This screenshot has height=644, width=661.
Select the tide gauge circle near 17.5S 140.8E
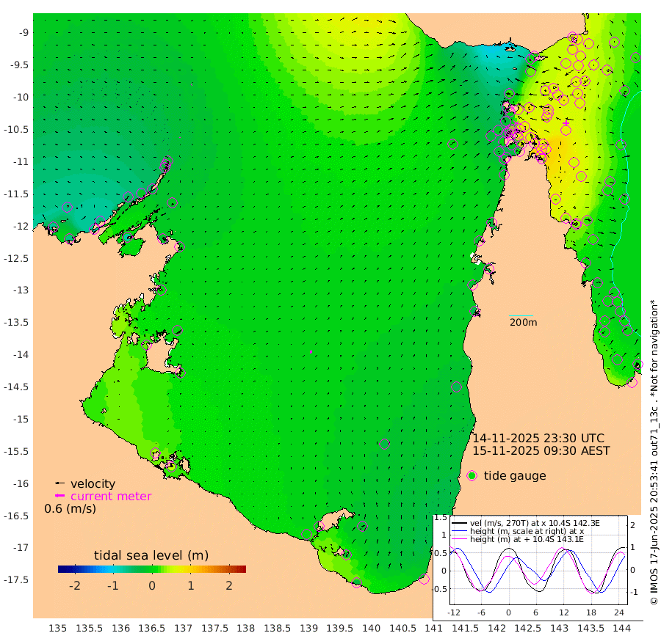[424, 579]
